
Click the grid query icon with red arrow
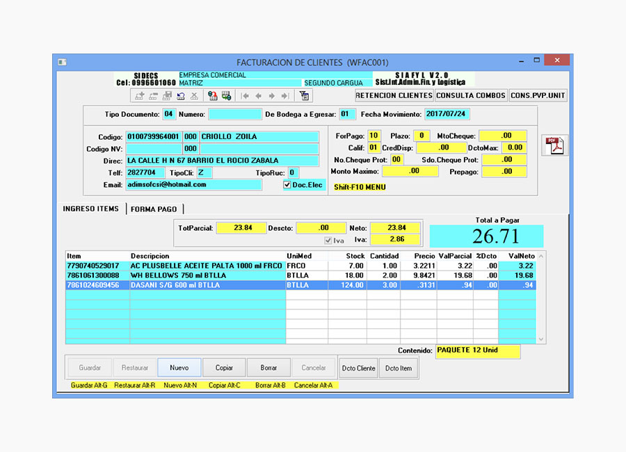click(213, 96)
